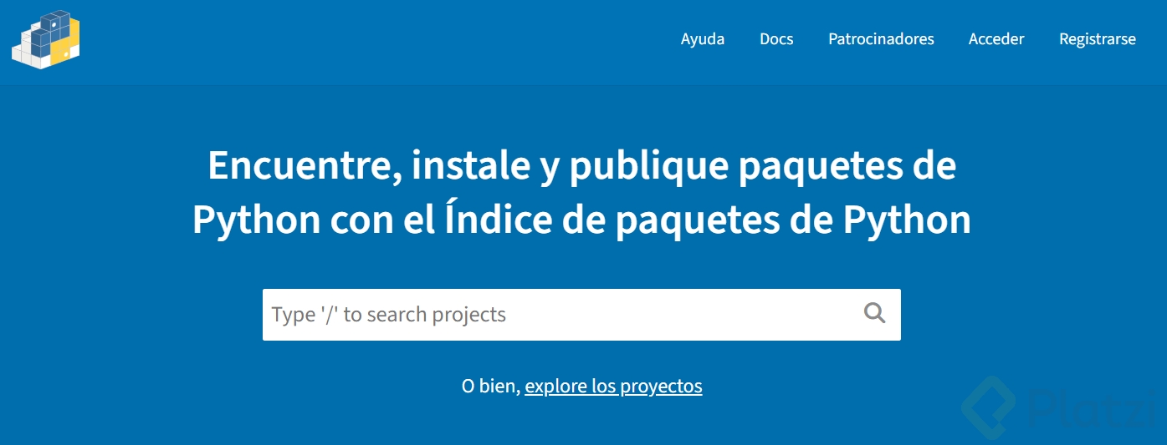
Task: Click the 'O bien,' text
Action: pyautogui.click(x=491, y=387)
